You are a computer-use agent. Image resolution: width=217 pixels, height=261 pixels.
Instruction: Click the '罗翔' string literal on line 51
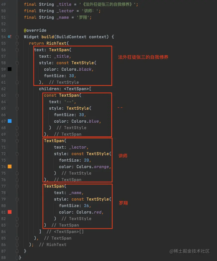[83, 17]
